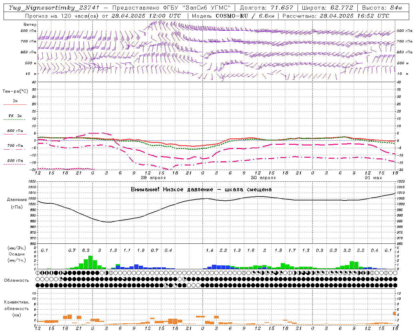Screen dimensions: 414x331
Task: Select the longitude value Долгота: 71.657
Action: [x=267, y=8]
